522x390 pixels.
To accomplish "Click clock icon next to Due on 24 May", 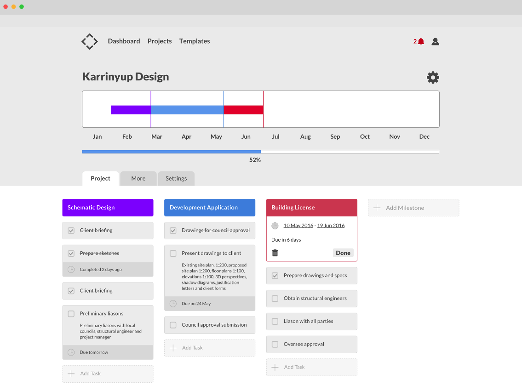I will coord(173,304).
